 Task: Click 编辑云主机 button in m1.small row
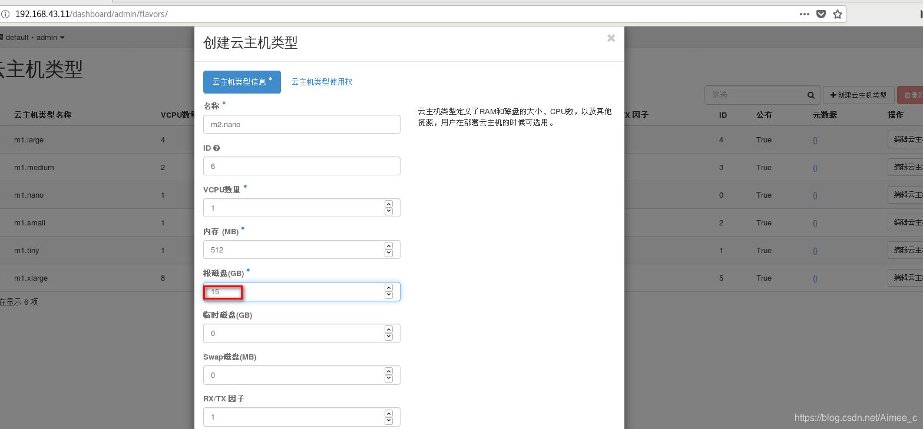(905, 222)
